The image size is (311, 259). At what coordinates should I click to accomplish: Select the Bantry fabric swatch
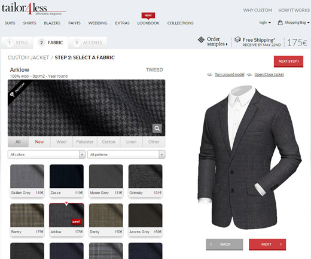pyautogui.click(x=27, y=220)
